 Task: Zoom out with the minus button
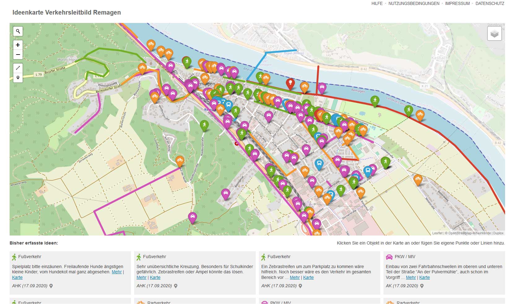[18, 55]
